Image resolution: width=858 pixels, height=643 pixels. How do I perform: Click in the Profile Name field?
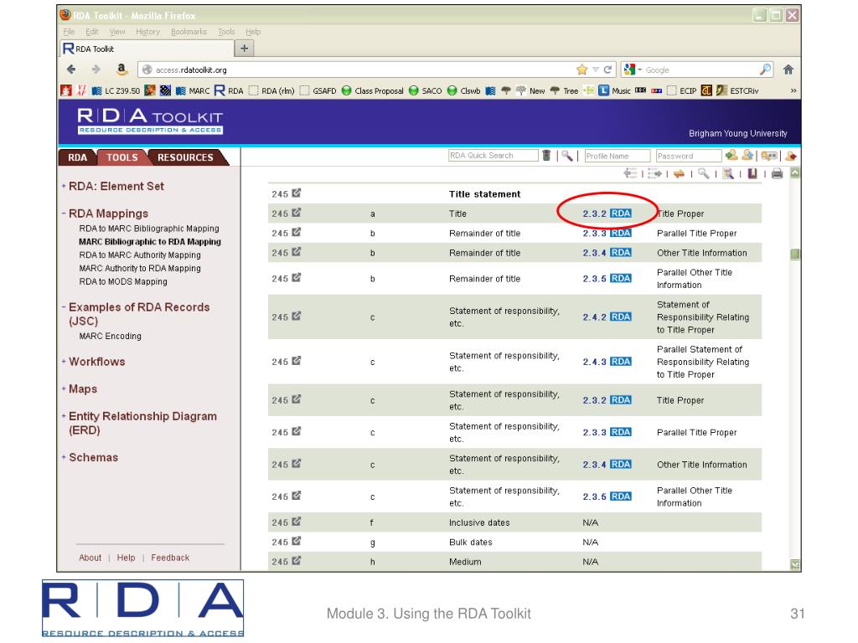(618, 156)
